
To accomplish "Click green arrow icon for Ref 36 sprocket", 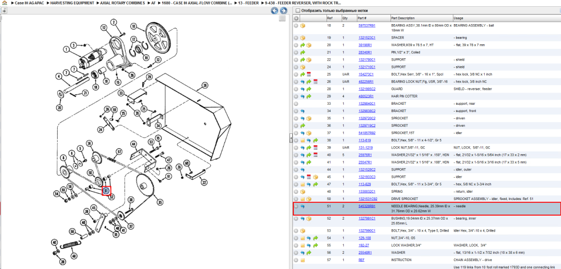I will (x=303, y=126).
